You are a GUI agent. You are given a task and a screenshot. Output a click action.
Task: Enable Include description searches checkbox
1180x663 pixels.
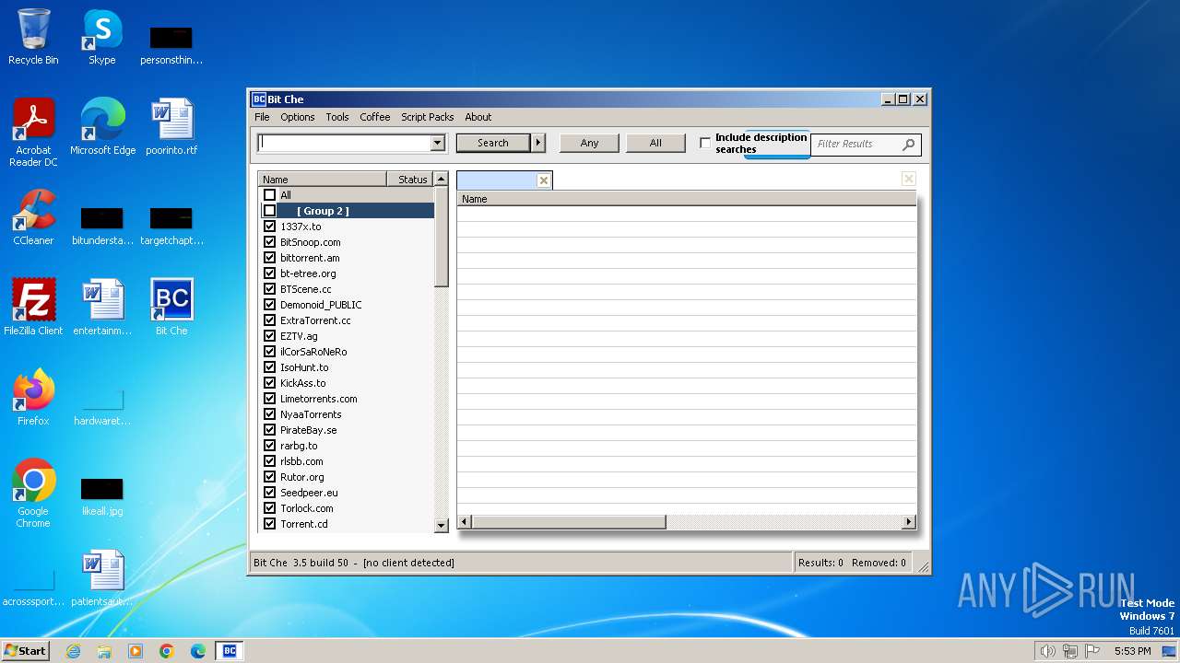coord(705,143)
